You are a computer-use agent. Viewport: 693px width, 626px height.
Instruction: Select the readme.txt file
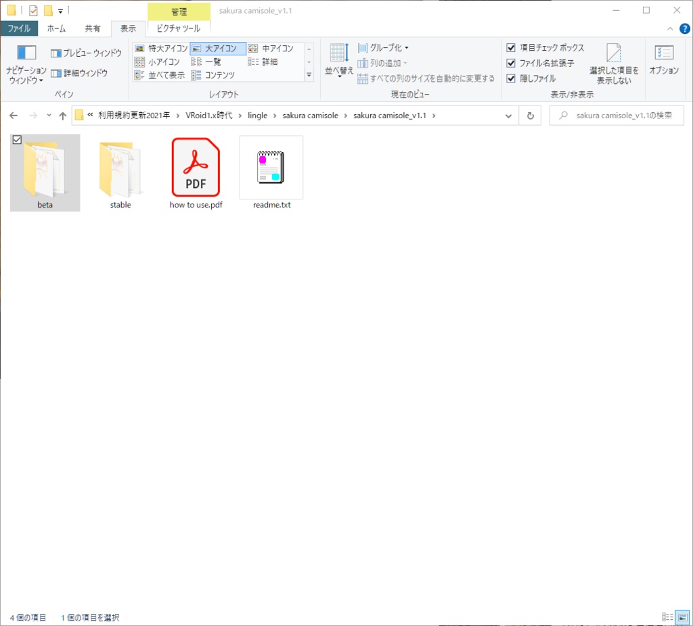coord(271,172)
